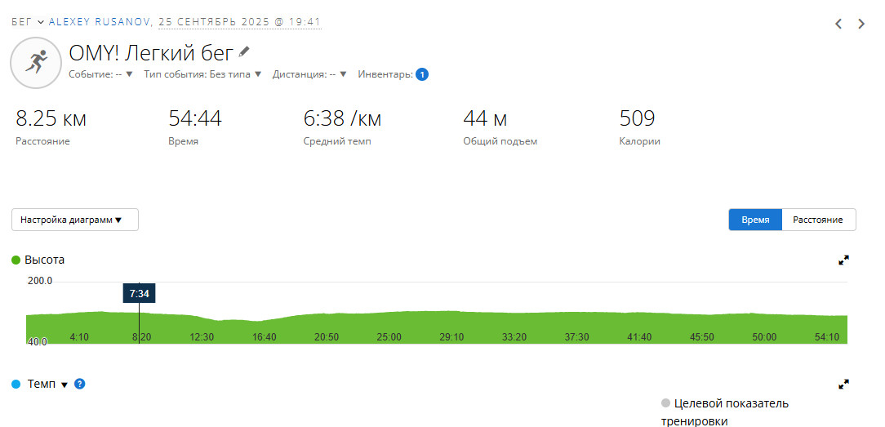Expand the Высота chart to fullscreen
885x427 pixels.
tap(844, 260)
